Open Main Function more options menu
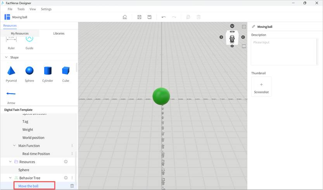Screen dimensions: 323x190 pos(72,146)
